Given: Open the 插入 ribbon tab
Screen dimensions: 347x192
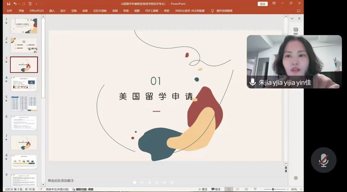Looking at the screenshot, I should point(52,11).
